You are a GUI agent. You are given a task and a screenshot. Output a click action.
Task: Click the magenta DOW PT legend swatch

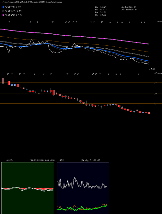(3, 15)
